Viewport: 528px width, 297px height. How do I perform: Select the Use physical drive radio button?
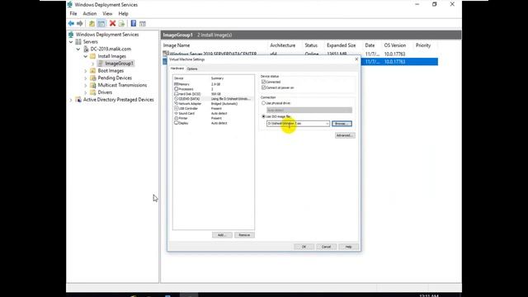point(264,103)
